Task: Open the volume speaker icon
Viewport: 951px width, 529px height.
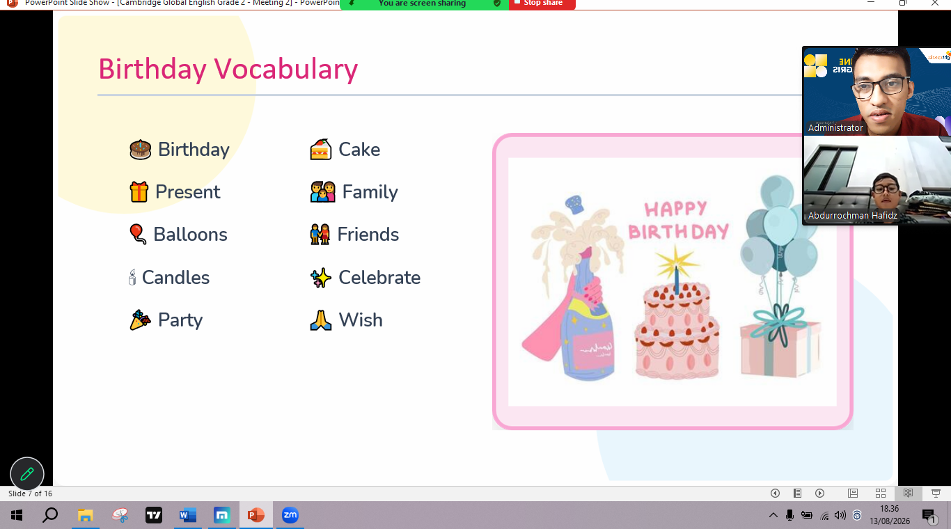Action: 840,515
